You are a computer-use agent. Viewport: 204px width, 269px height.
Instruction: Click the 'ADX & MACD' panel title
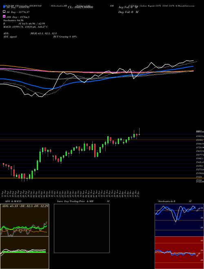click(13, 201)
